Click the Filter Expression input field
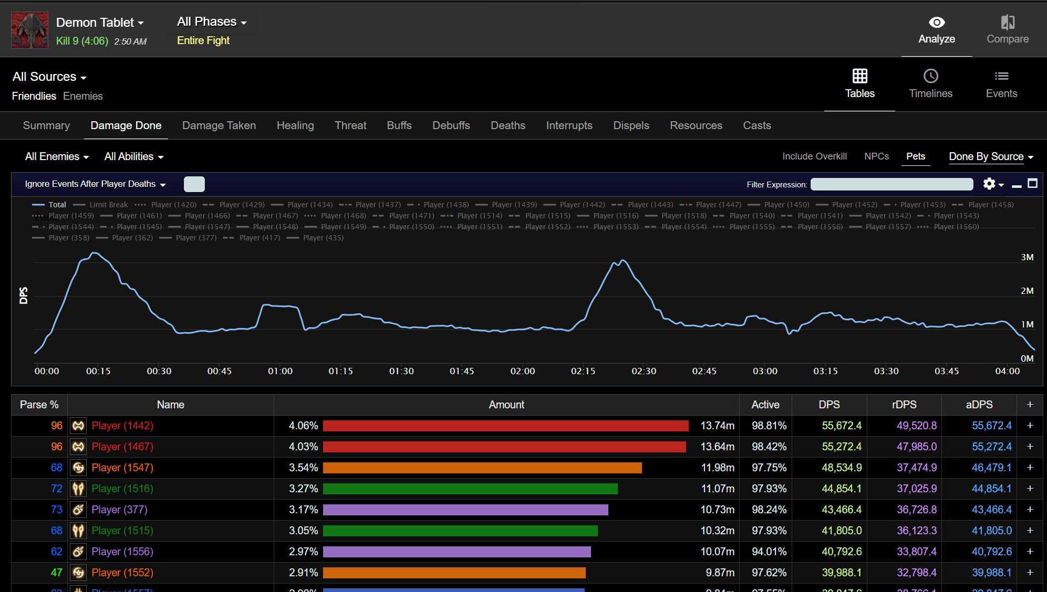1047x592 pixels. pos(891,184)
